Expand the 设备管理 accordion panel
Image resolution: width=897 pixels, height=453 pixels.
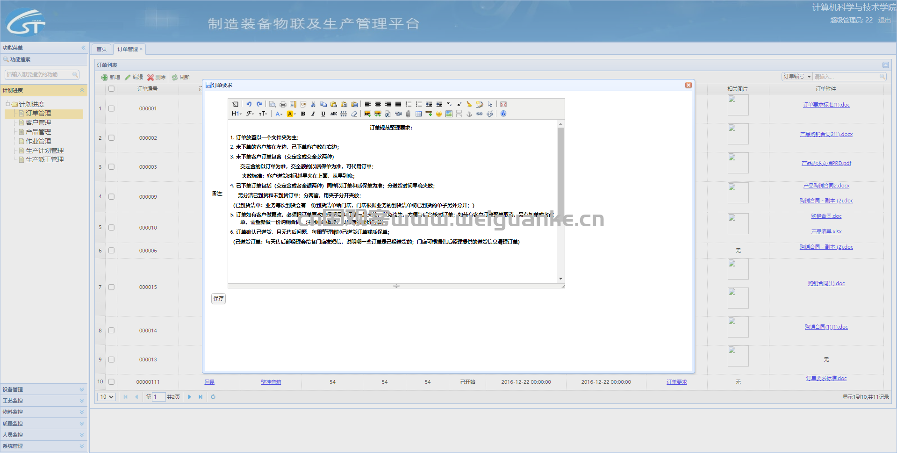[44, 389]
